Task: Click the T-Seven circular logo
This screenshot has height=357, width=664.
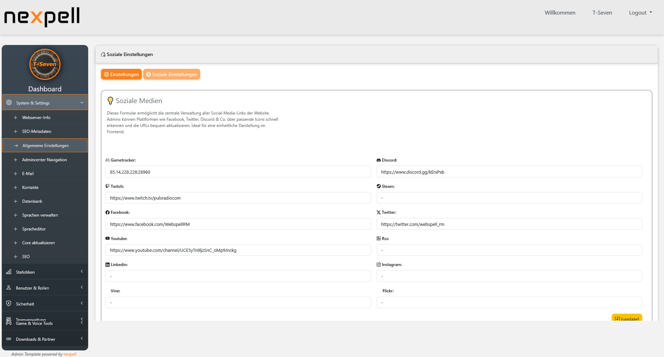Action: [45, 64]
